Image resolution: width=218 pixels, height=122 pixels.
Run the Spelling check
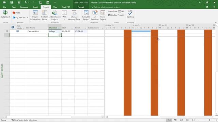[x=130, y=14]
